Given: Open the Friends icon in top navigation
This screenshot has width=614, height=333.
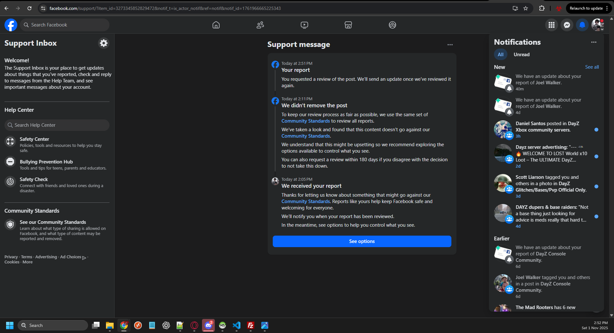Looking at the screenshot, I should click(260, 25).
